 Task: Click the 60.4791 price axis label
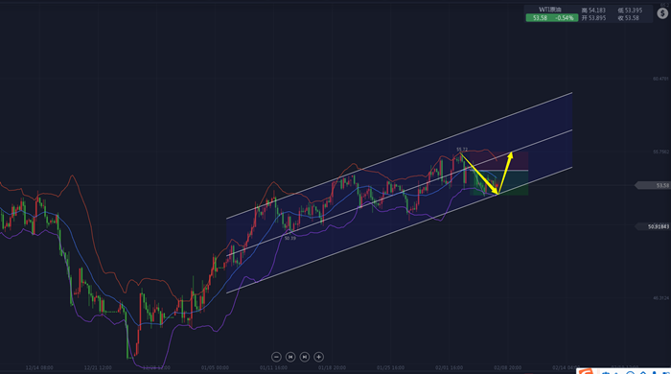[x=660, y=79]
